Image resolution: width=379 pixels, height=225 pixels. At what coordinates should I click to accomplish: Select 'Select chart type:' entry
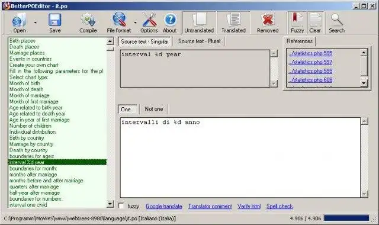(29, 77)
